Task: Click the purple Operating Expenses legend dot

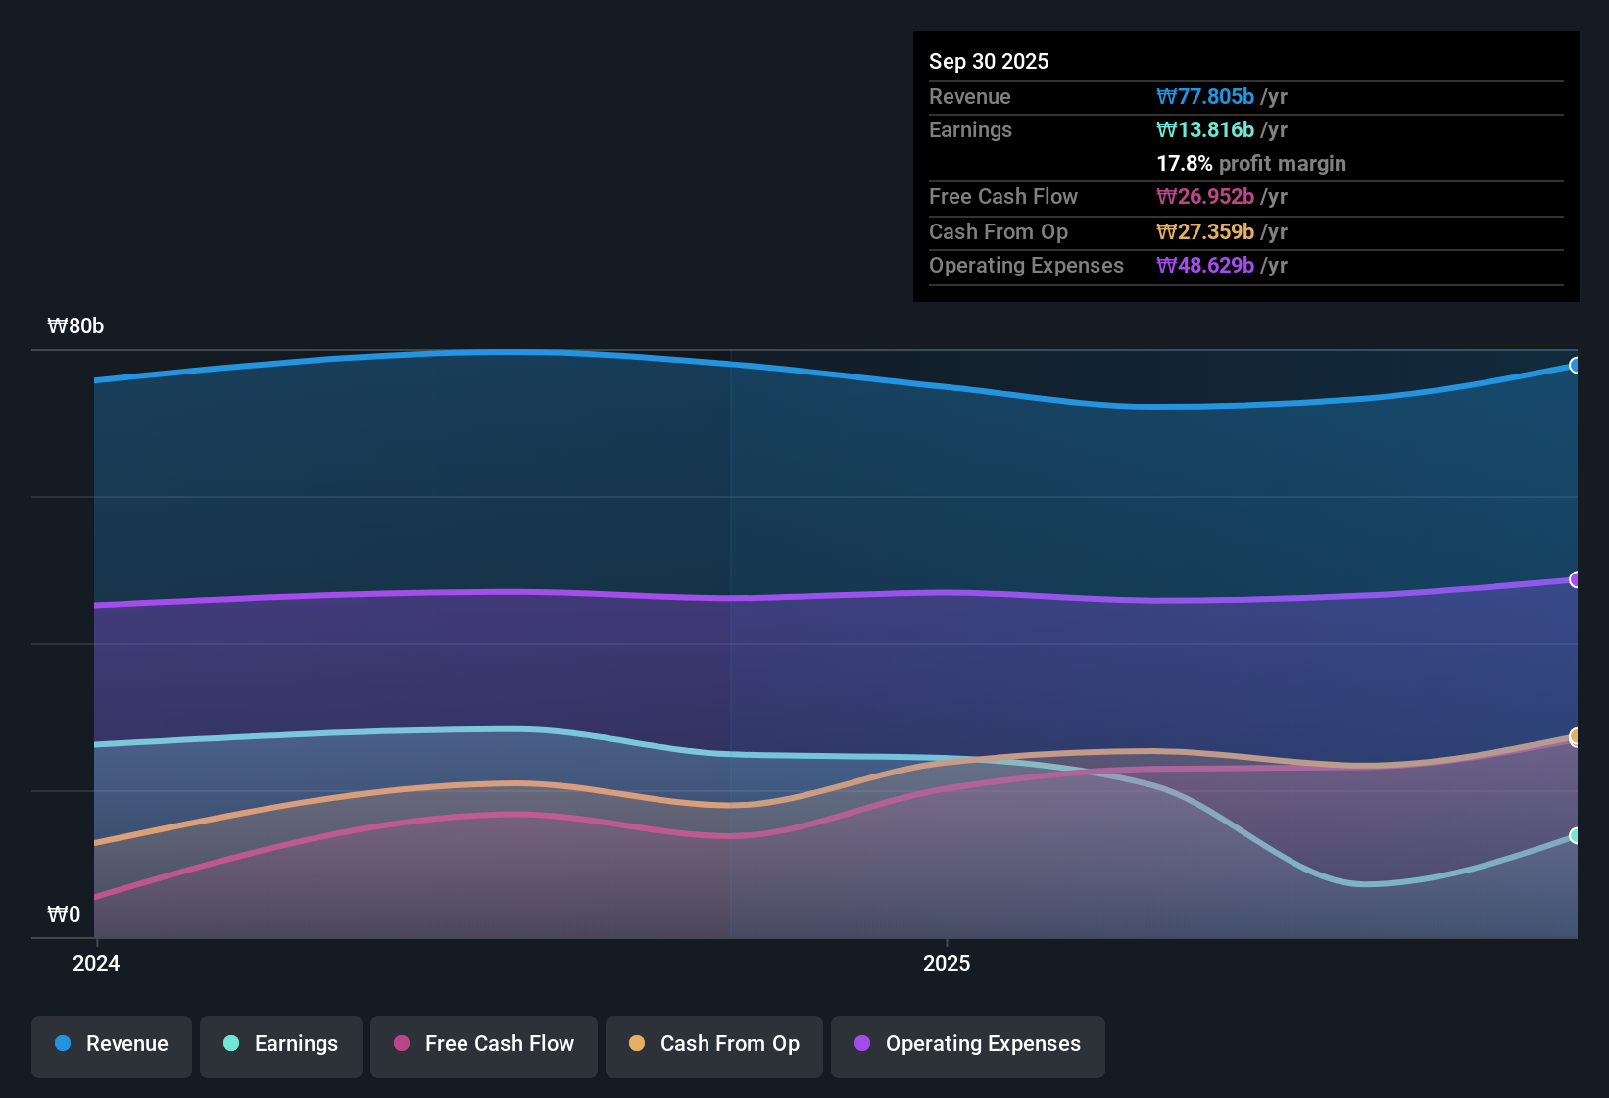Action: click(x=862, y=1044)
